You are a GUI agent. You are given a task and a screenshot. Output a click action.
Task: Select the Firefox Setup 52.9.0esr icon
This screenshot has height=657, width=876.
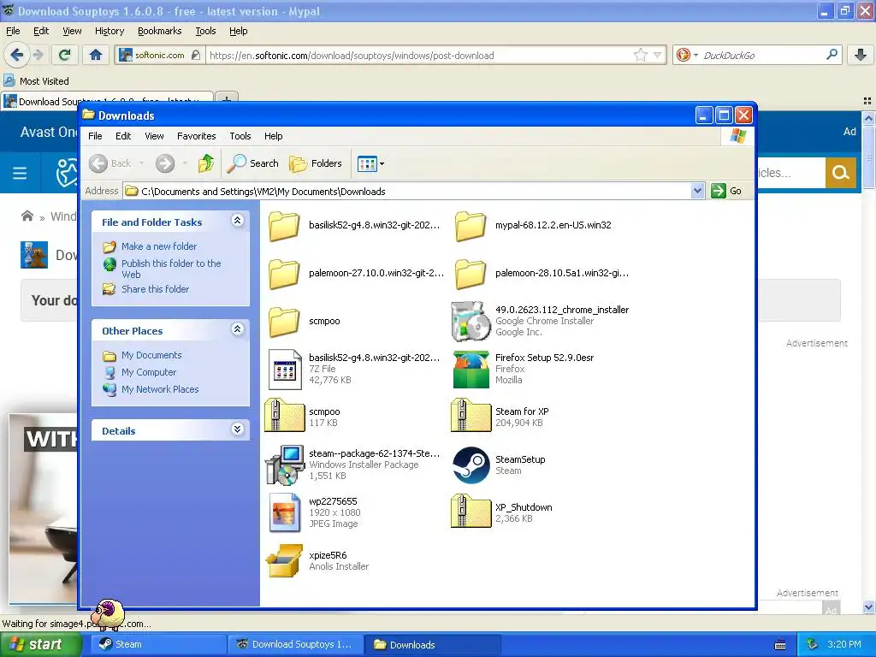point(471,370)
